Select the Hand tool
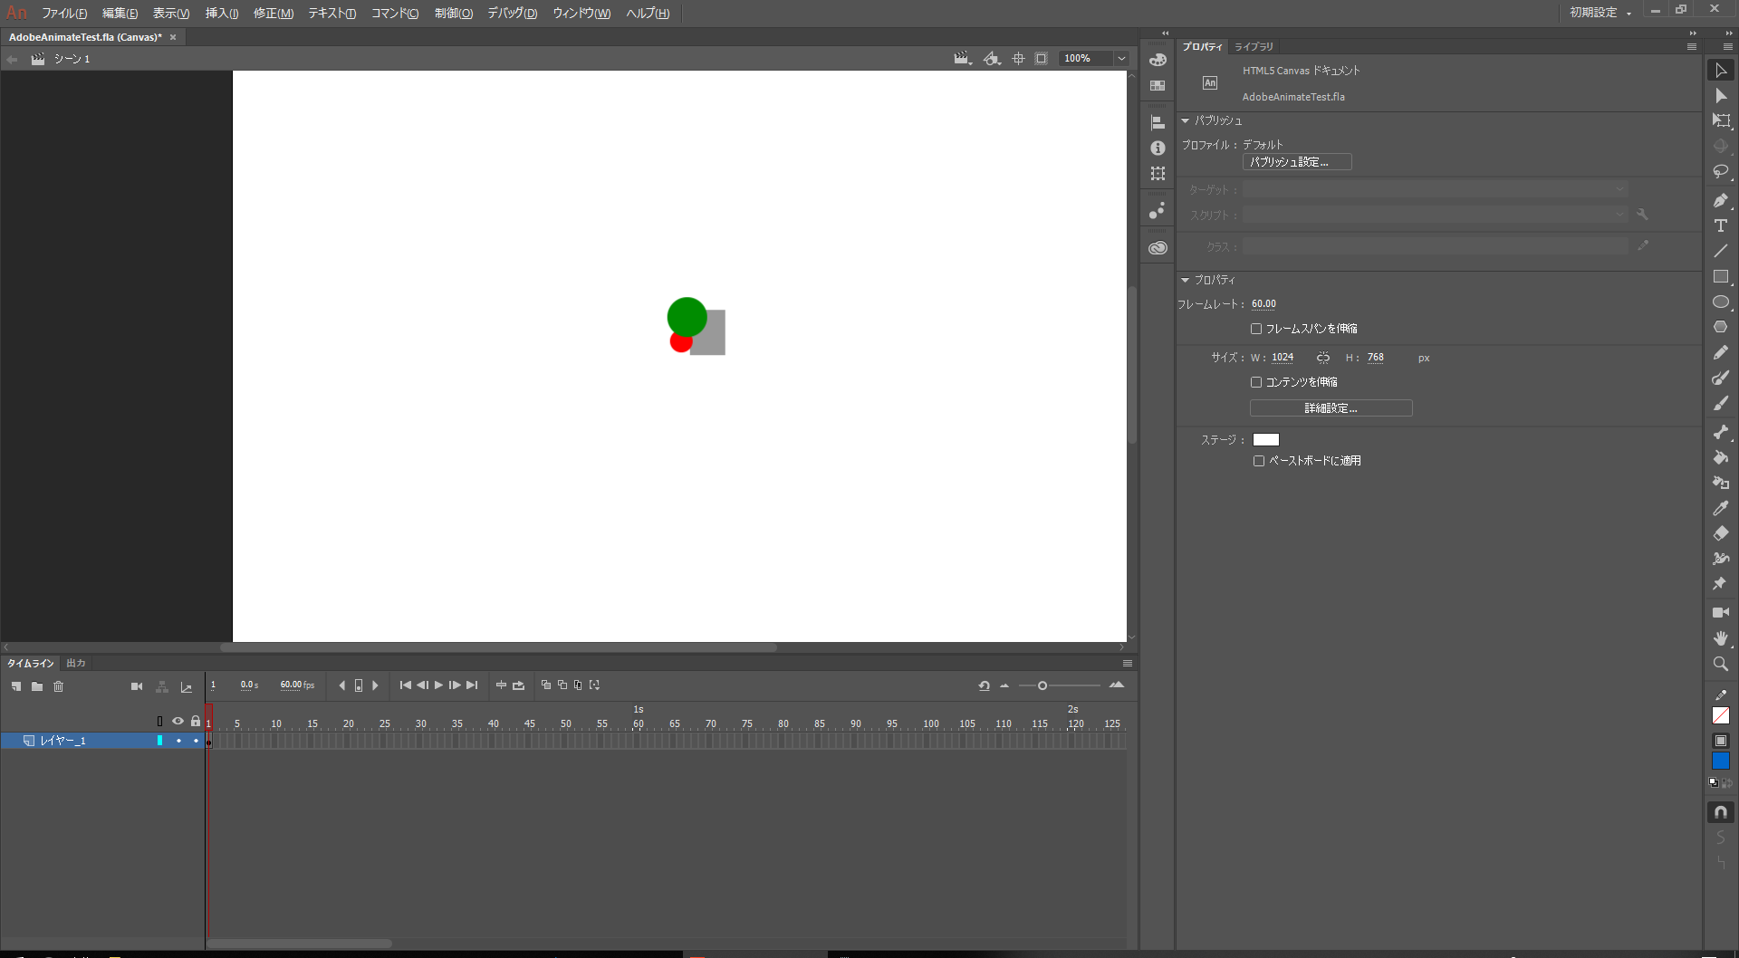 1721,638
